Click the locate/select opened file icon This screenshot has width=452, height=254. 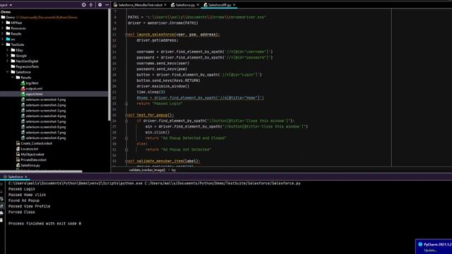click(x=83, y=5)
